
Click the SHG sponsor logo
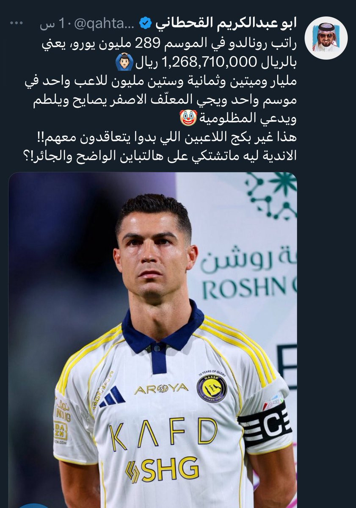[162, 469]
